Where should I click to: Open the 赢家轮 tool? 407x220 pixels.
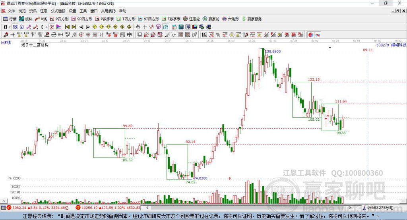click(211, 19)
